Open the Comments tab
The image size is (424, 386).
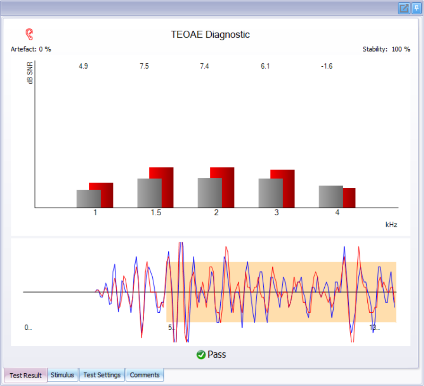tap(145, 375)
